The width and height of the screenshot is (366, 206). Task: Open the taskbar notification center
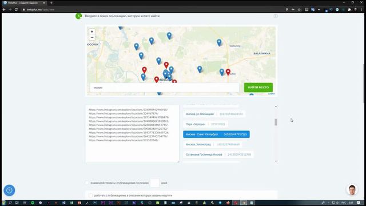tap(359, 203)
